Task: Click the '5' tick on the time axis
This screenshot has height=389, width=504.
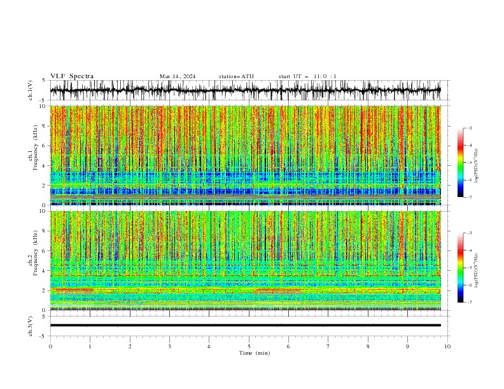Action: point(249,346)
